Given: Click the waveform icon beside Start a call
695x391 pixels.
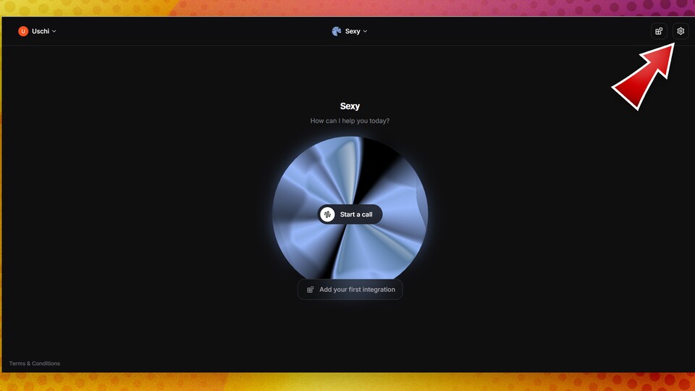Looking at the screenshot, I should [x=328, y=214].
